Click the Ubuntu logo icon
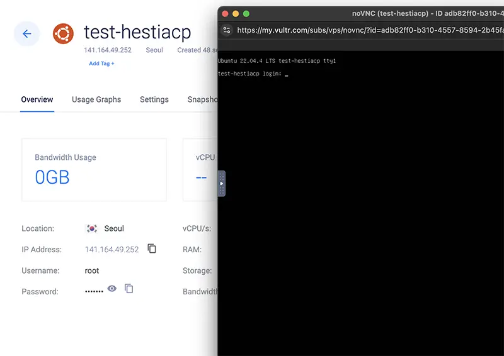This screenshot has height=356, width=504. (63, 33)
